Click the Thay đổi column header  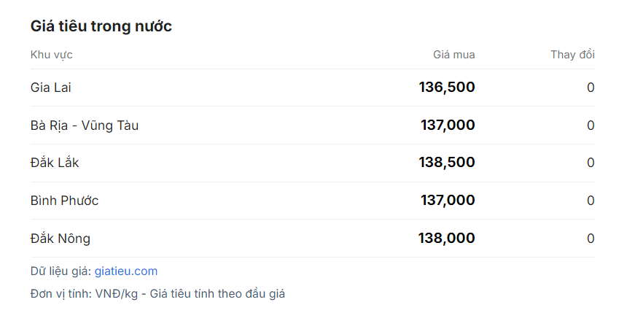pyautogui.click(x=572, y=55)
